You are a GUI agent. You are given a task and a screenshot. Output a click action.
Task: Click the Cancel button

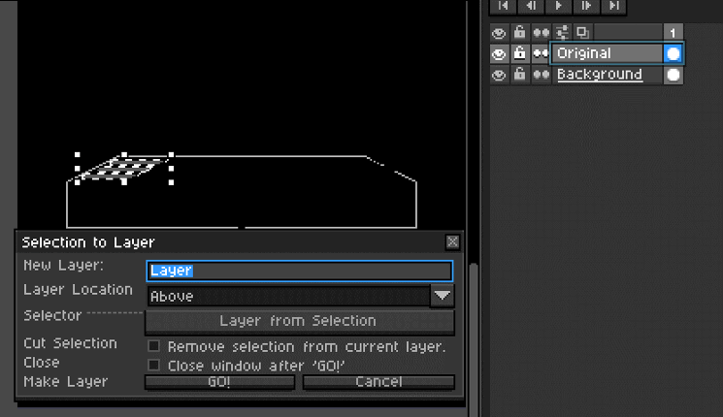(x=378, y=382)
